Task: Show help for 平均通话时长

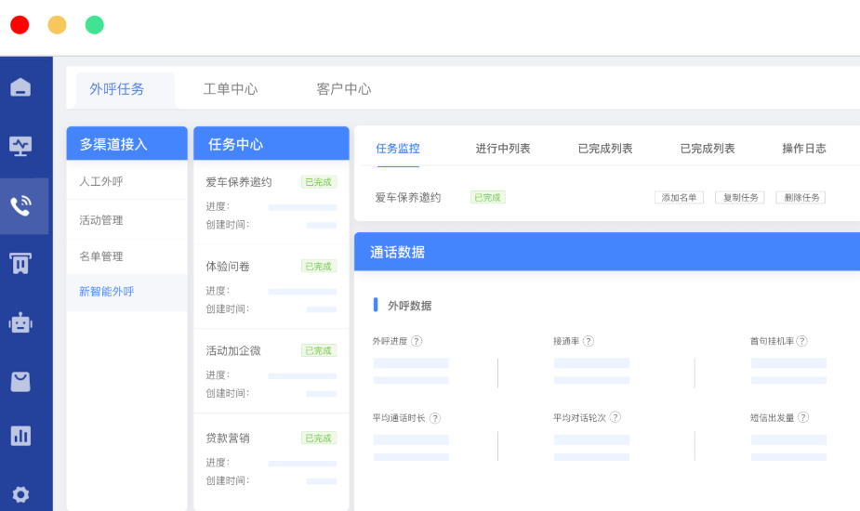Action: pyautogui.click(x=435, y=418)
